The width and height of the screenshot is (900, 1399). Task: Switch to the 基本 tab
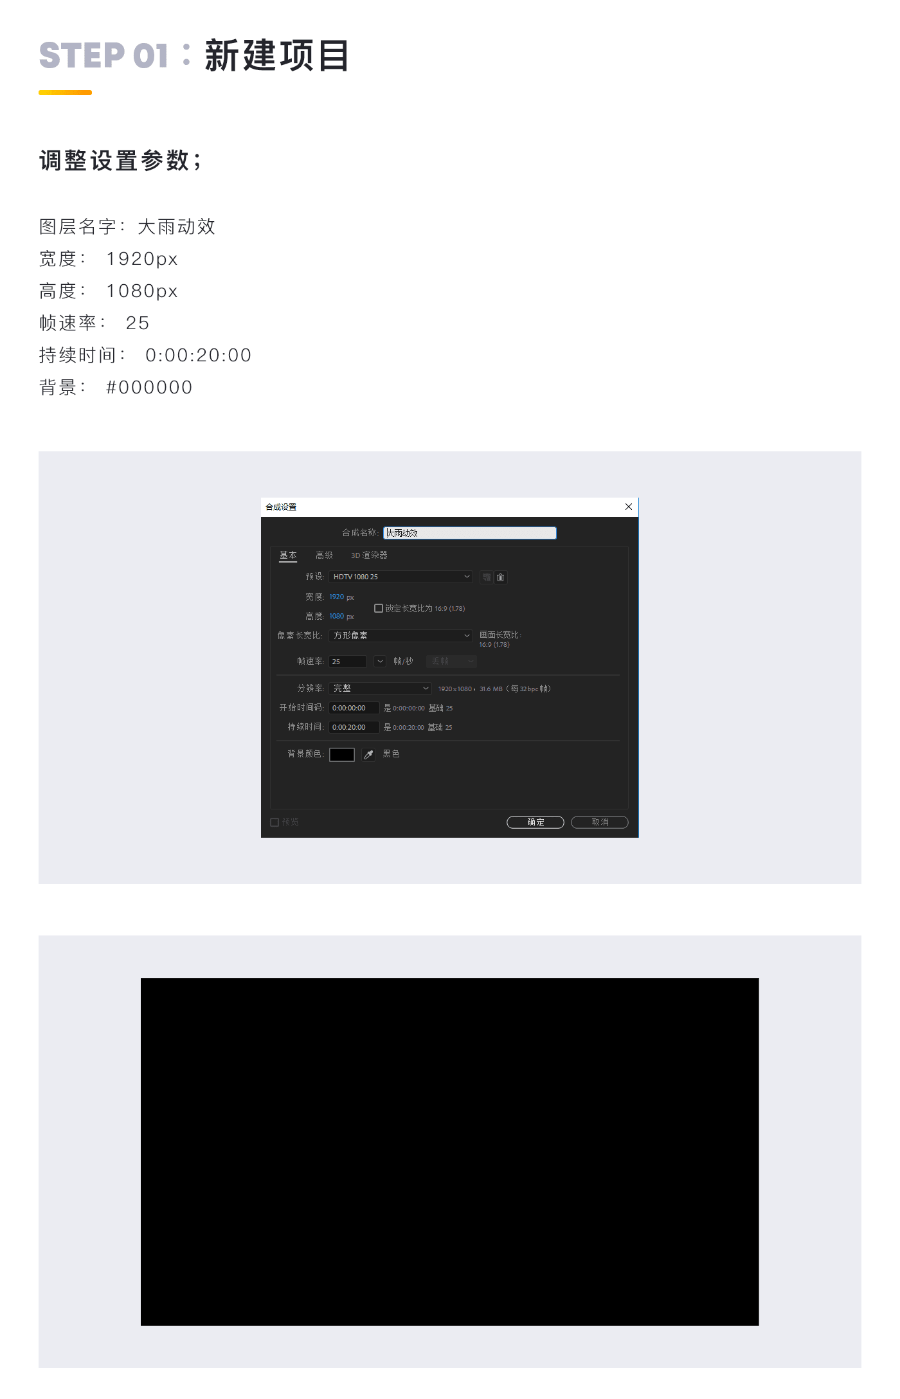pyautogui.click(x=288, y=555)
